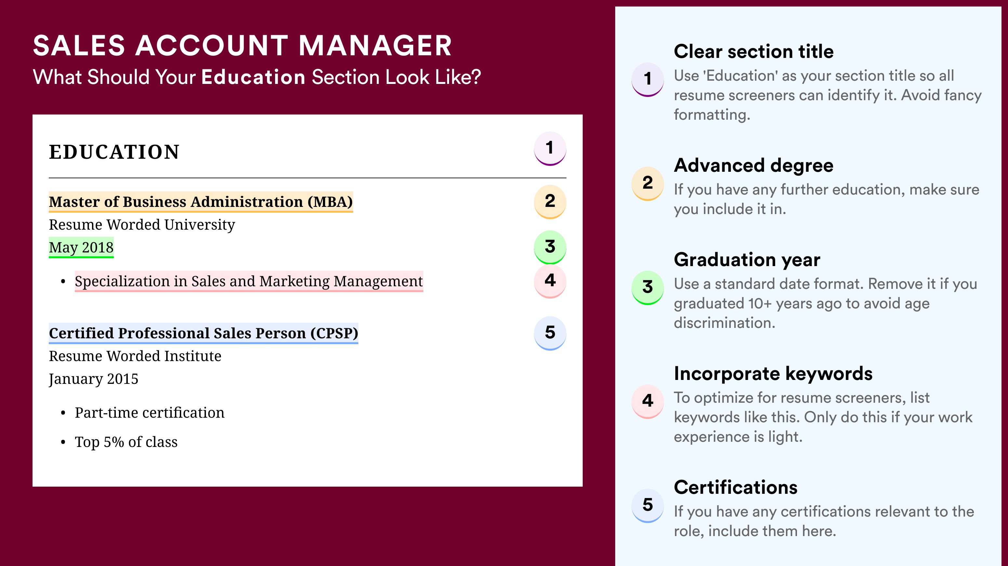Screen dimensions: 1008x566
Task: Click the Specialization in Sales and Marketing Management line
Action: click(249, 281)
